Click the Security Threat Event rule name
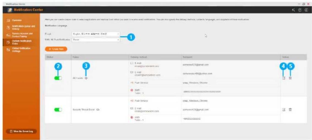Image resolution: width=312 pixels, height=140 pixels. 84,109
